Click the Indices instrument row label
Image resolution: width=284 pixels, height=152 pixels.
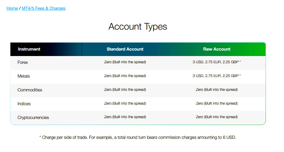pyautogui.click(x=24, y=104)
